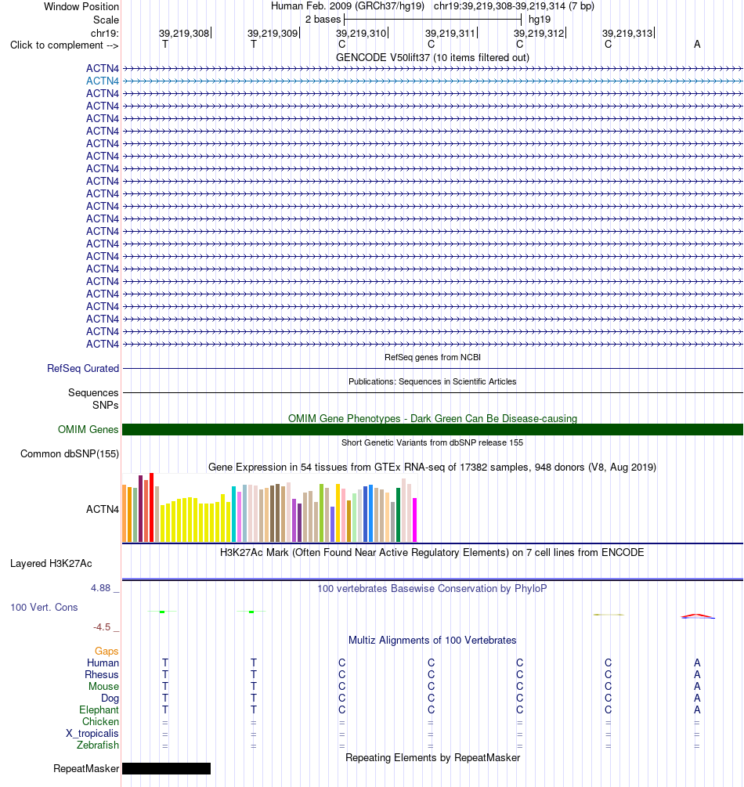
Task: Click the black RepeatMasker element block
Action: (166, 768)
